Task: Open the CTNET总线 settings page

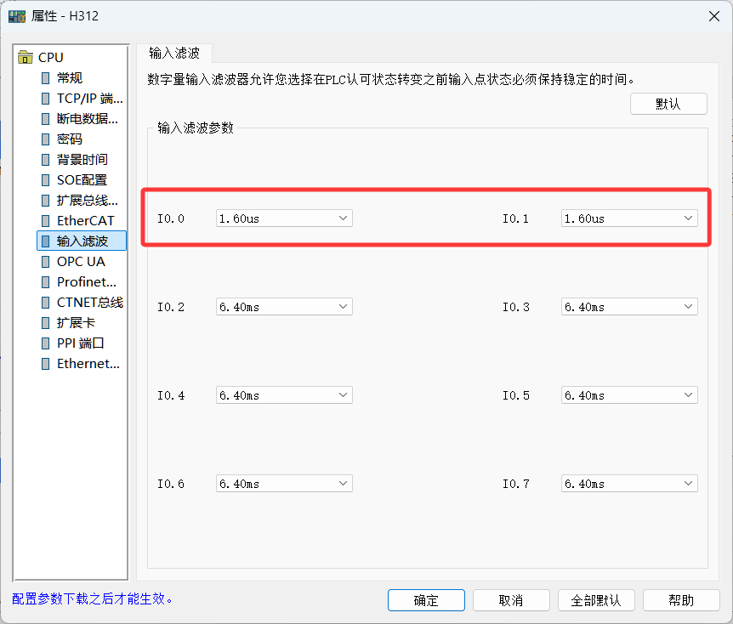Action: pos(90,303)
